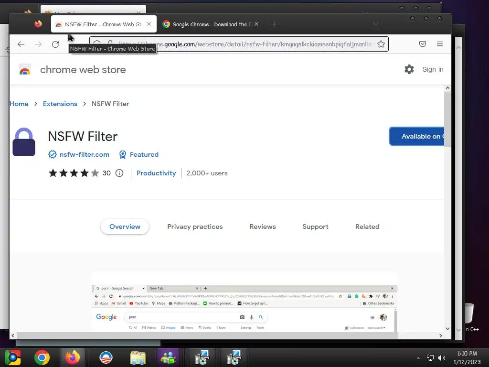Click the page vertical scrollbar down arrow

coord(447,328)
